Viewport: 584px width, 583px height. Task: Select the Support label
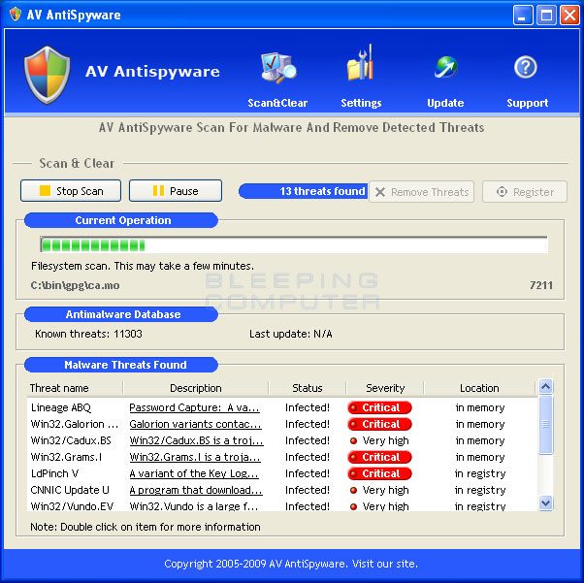528,103
